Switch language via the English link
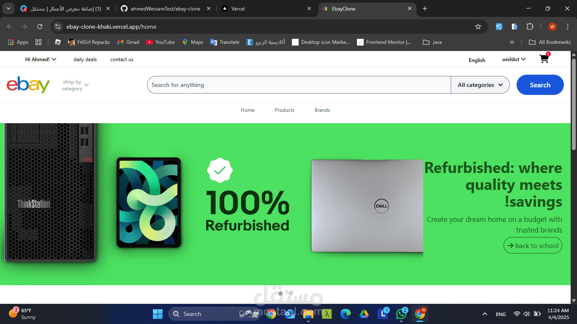The image size is (577, 324). 477,60
